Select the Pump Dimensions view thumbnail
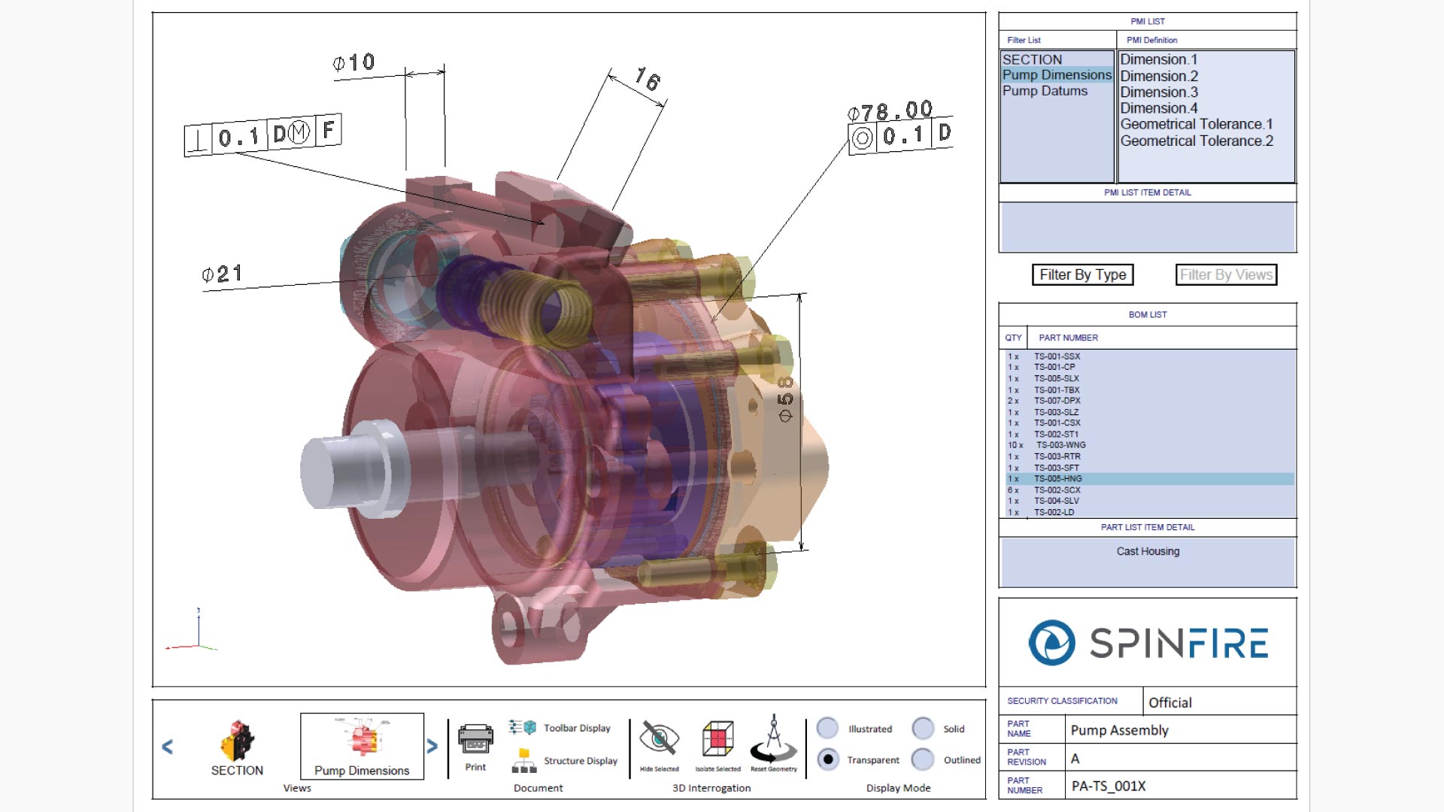 (x=362, y=740)
